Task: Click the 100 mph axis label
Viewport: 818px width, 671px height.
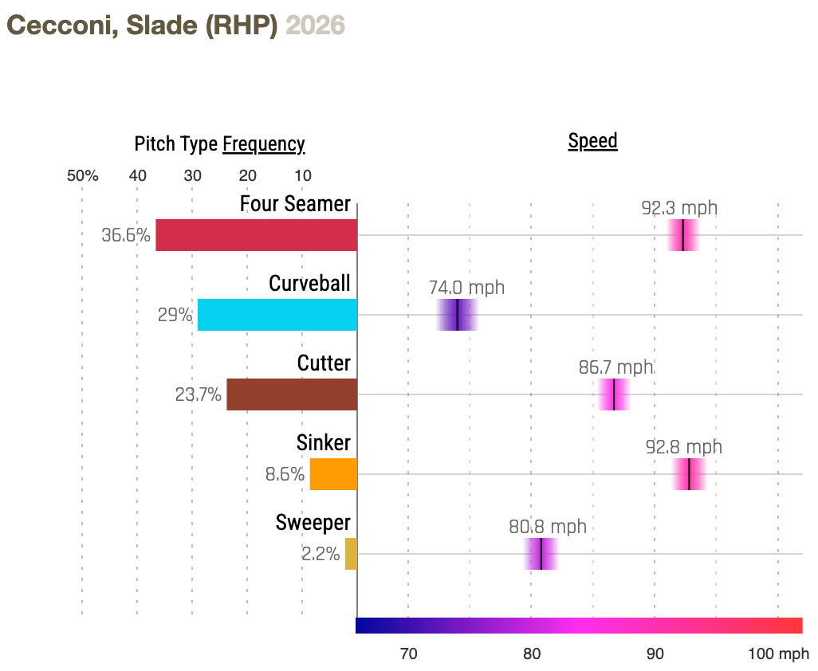Action: [778, 654]
